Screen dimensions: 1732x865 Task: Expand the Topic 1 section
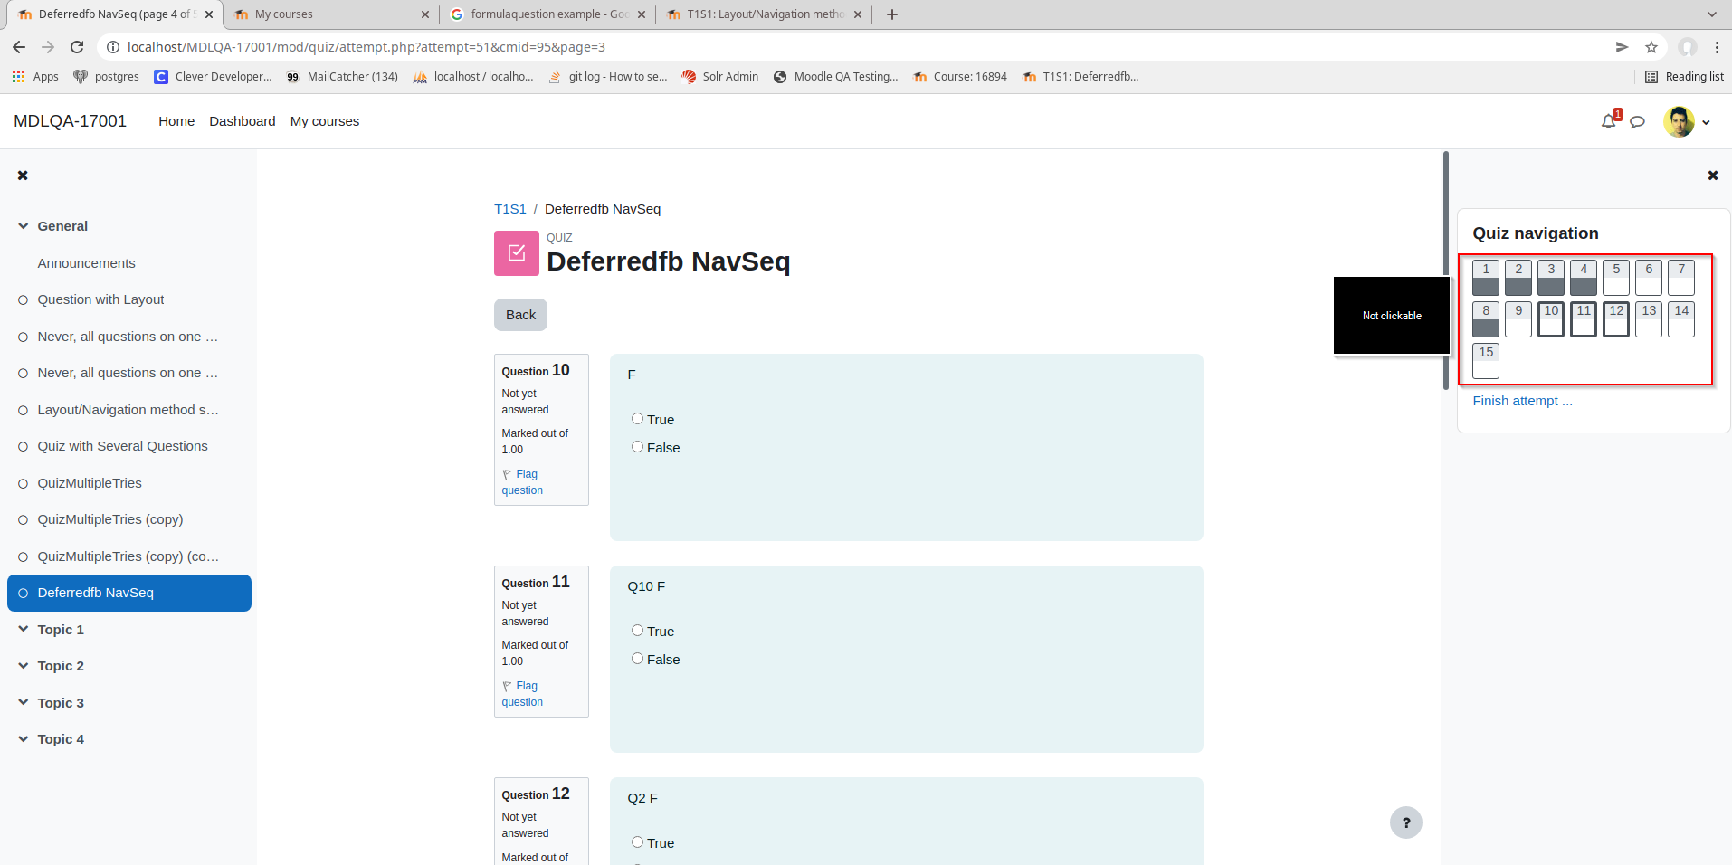pyautogui.click(x=23, y=630)
